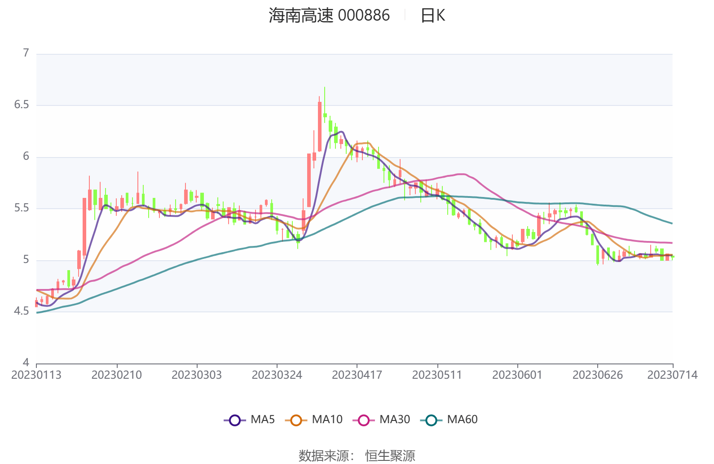This screenshot has width=714, height=464.
Task: Click the orange MA10 legend circle marker
Action: 295,420
